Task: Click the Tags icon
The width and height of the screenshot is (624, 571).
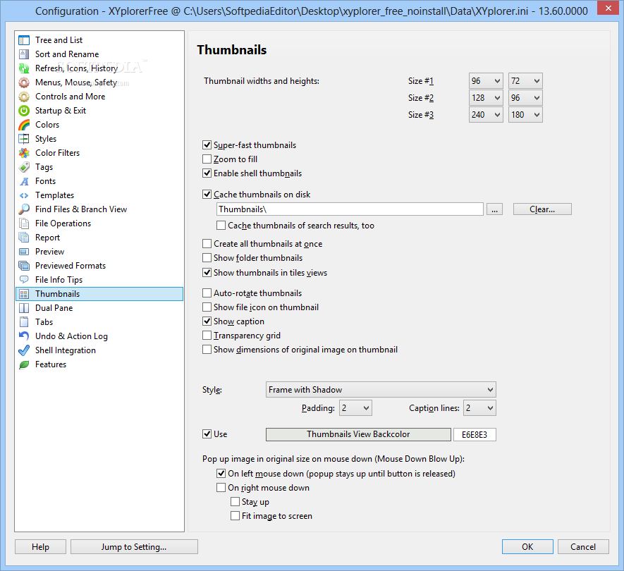Action: point(24,167)
